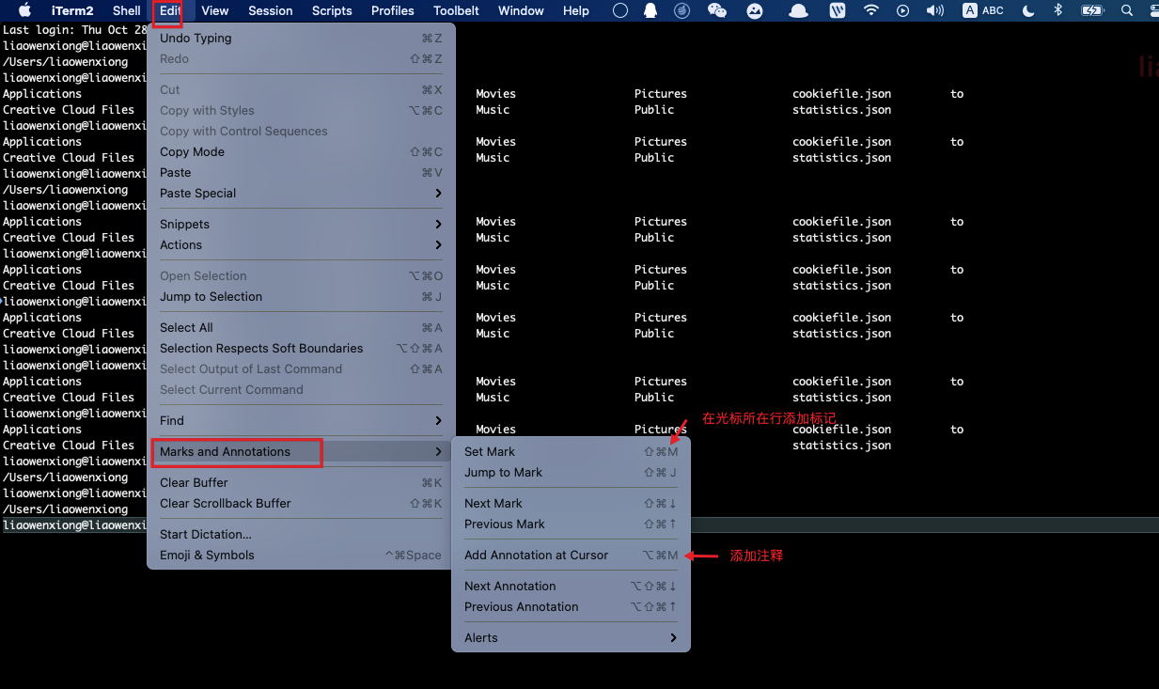
Task: Click the round image-app menu bar icon
Action: [x=755, y=10]
